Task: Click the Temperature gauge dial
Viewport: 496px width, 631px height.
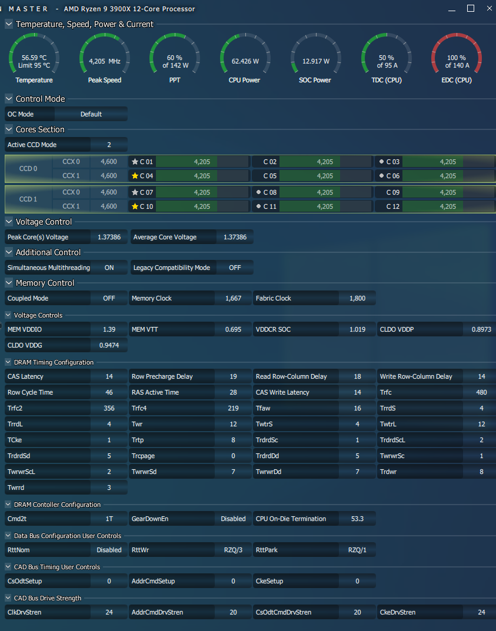Action: pos(34,58)
